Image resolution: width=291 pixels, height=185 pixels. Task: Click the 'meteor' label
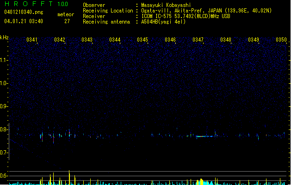click(x=66, y=14)
